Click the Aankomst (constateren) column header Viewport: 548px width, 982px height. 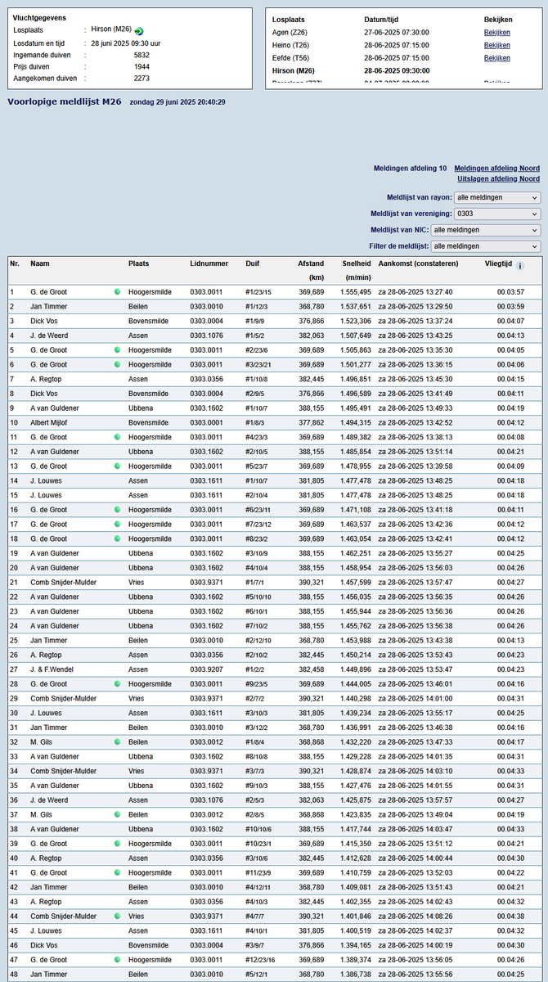[x=418, y=264]
